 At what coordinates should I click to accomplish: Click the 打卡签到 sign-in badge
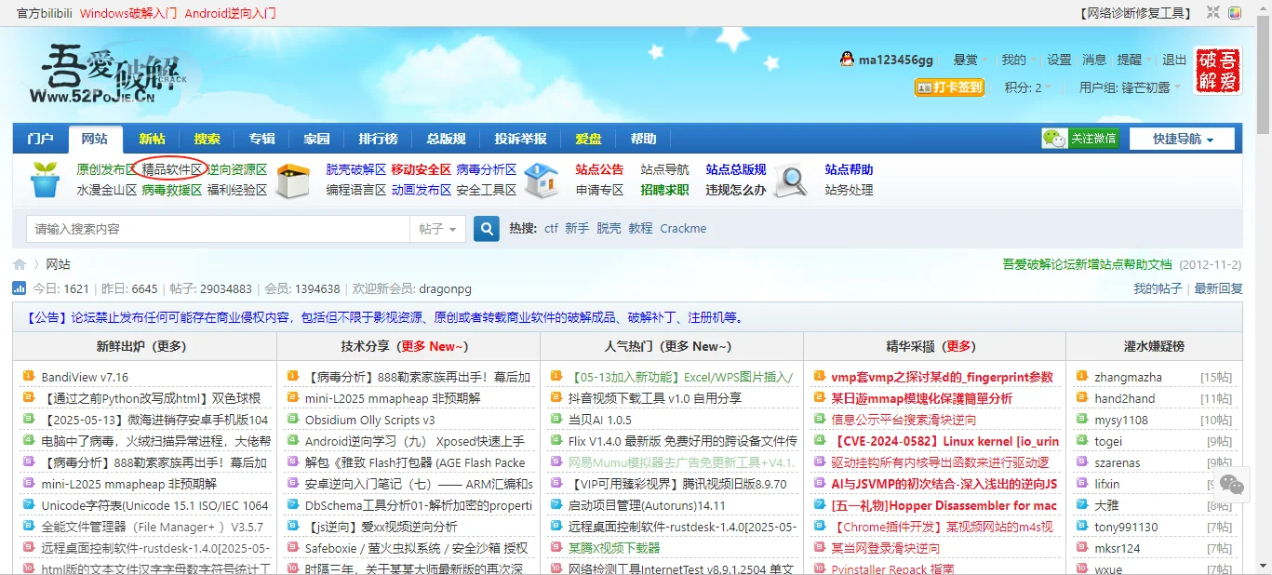click(948, 87)
